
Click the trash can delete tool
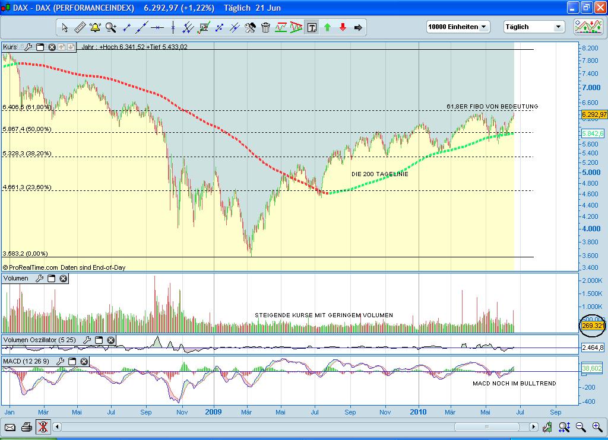click(x=265, y=27)
